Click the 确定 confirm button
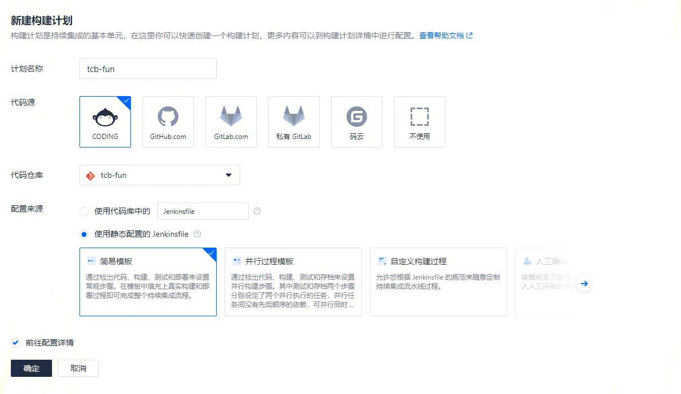 tap(31, 369)
